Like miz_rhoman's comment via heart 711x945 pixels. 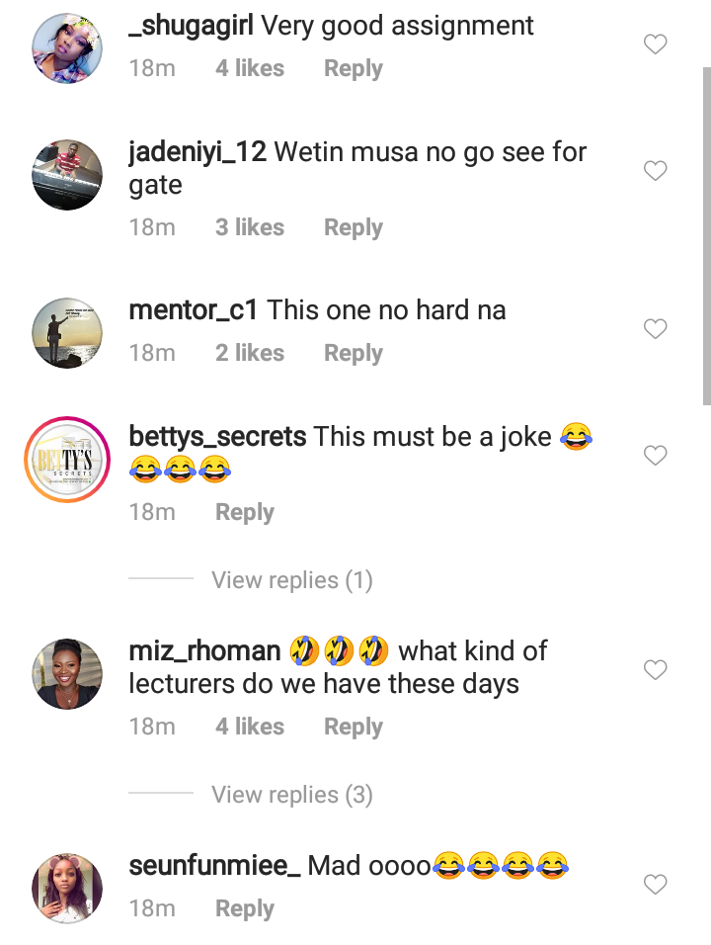point(655,670)
